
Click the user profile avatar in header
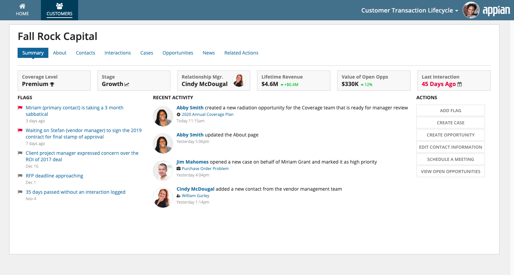(x=471, y=10)
